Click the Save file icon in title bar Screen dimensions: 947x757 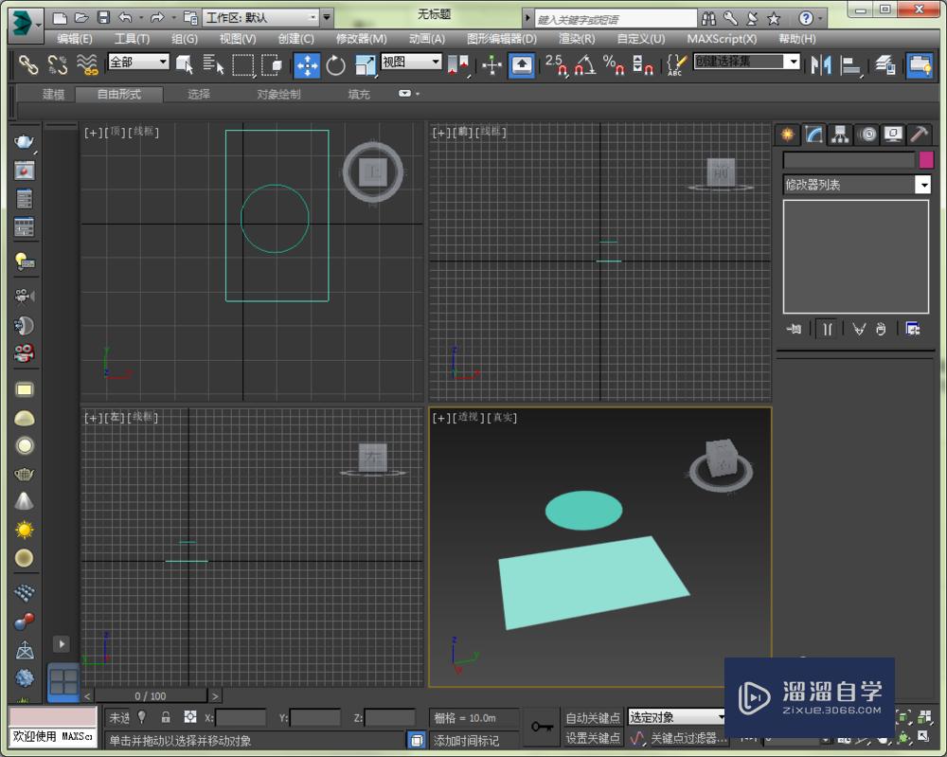coord(103,17)
